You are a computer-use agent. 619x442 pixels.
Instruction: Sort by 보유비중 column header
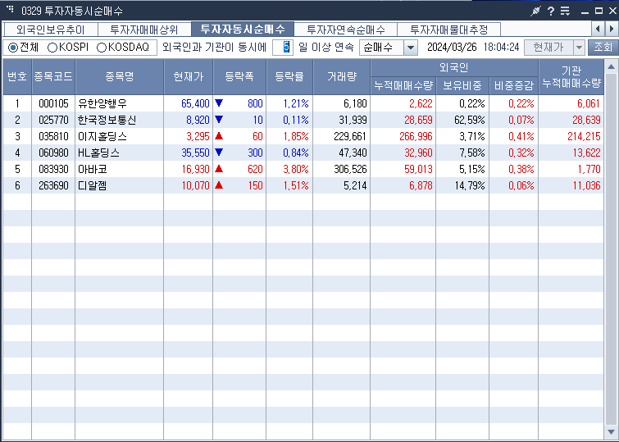462,85
